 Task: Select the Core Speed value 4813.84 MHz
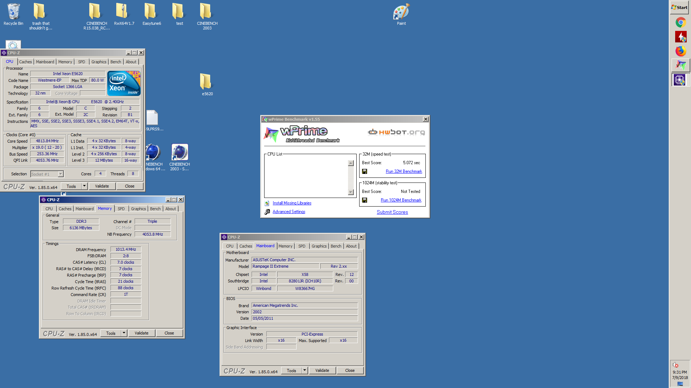(47, 141)
